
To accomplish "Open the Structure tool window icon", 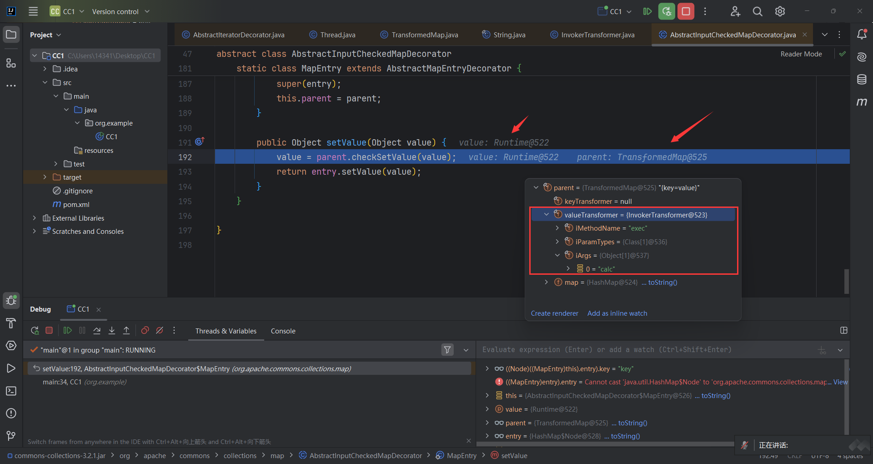I will pos(11,63).
